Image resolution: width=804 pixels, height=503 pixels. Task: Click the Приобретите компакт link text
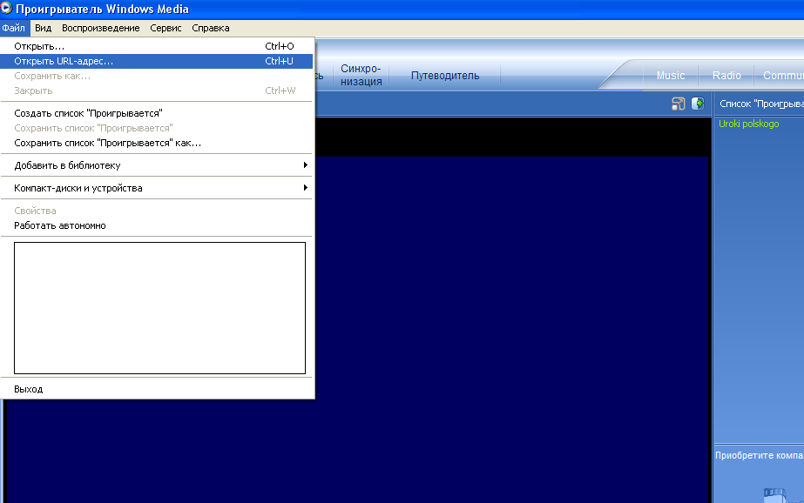point(759,455)
